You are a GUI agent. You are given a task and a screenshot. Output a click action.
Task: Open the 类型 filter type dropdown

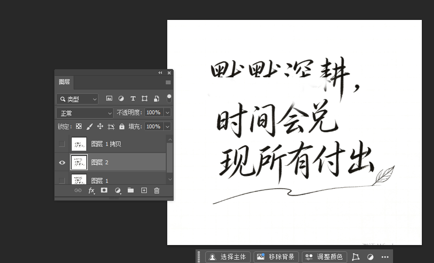tap(77, 99)
